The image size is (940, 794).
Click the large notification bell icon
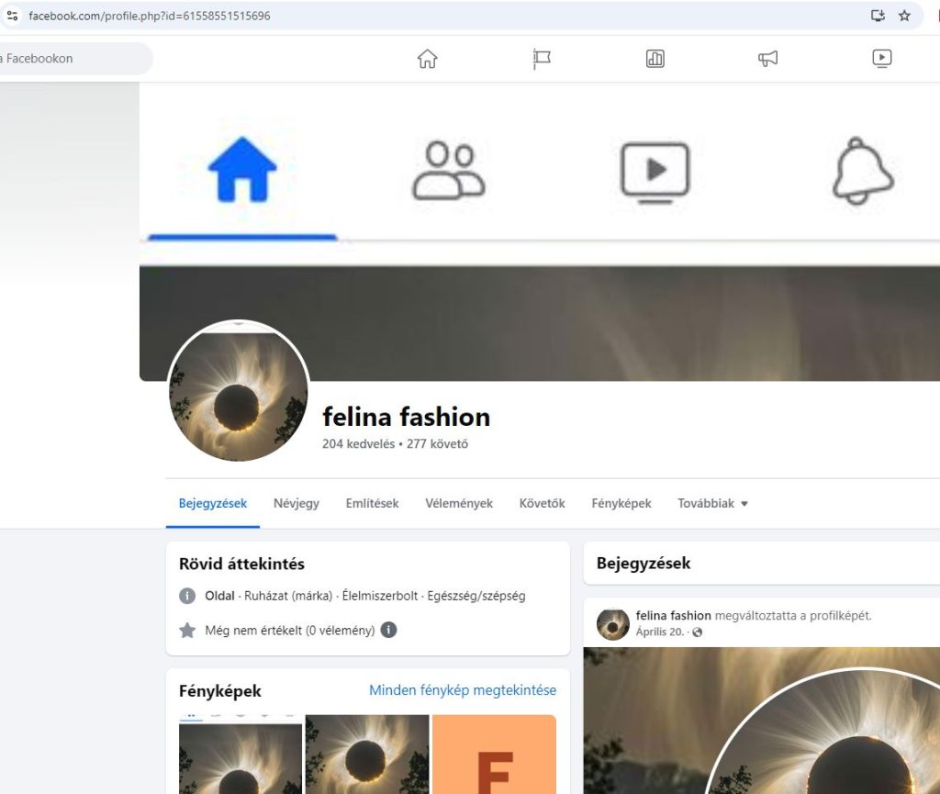[862, 172]
